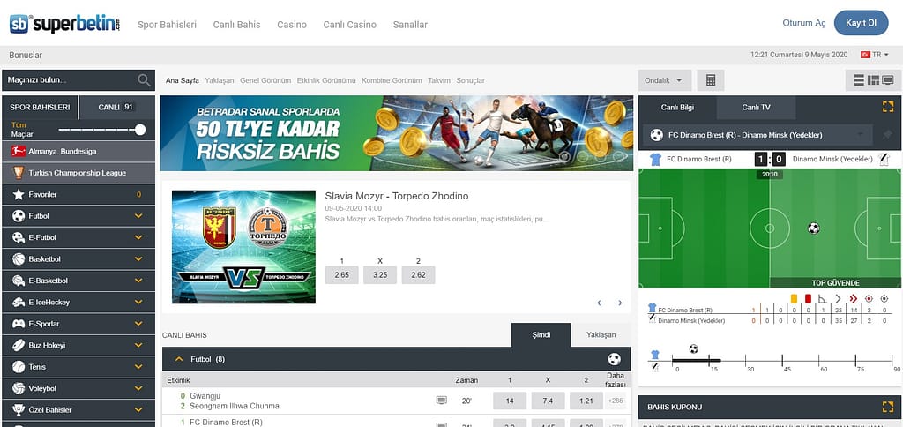Pick draw odds 3.25 in featured match
Screen dimensions: 903x427
tap(380, 275)
